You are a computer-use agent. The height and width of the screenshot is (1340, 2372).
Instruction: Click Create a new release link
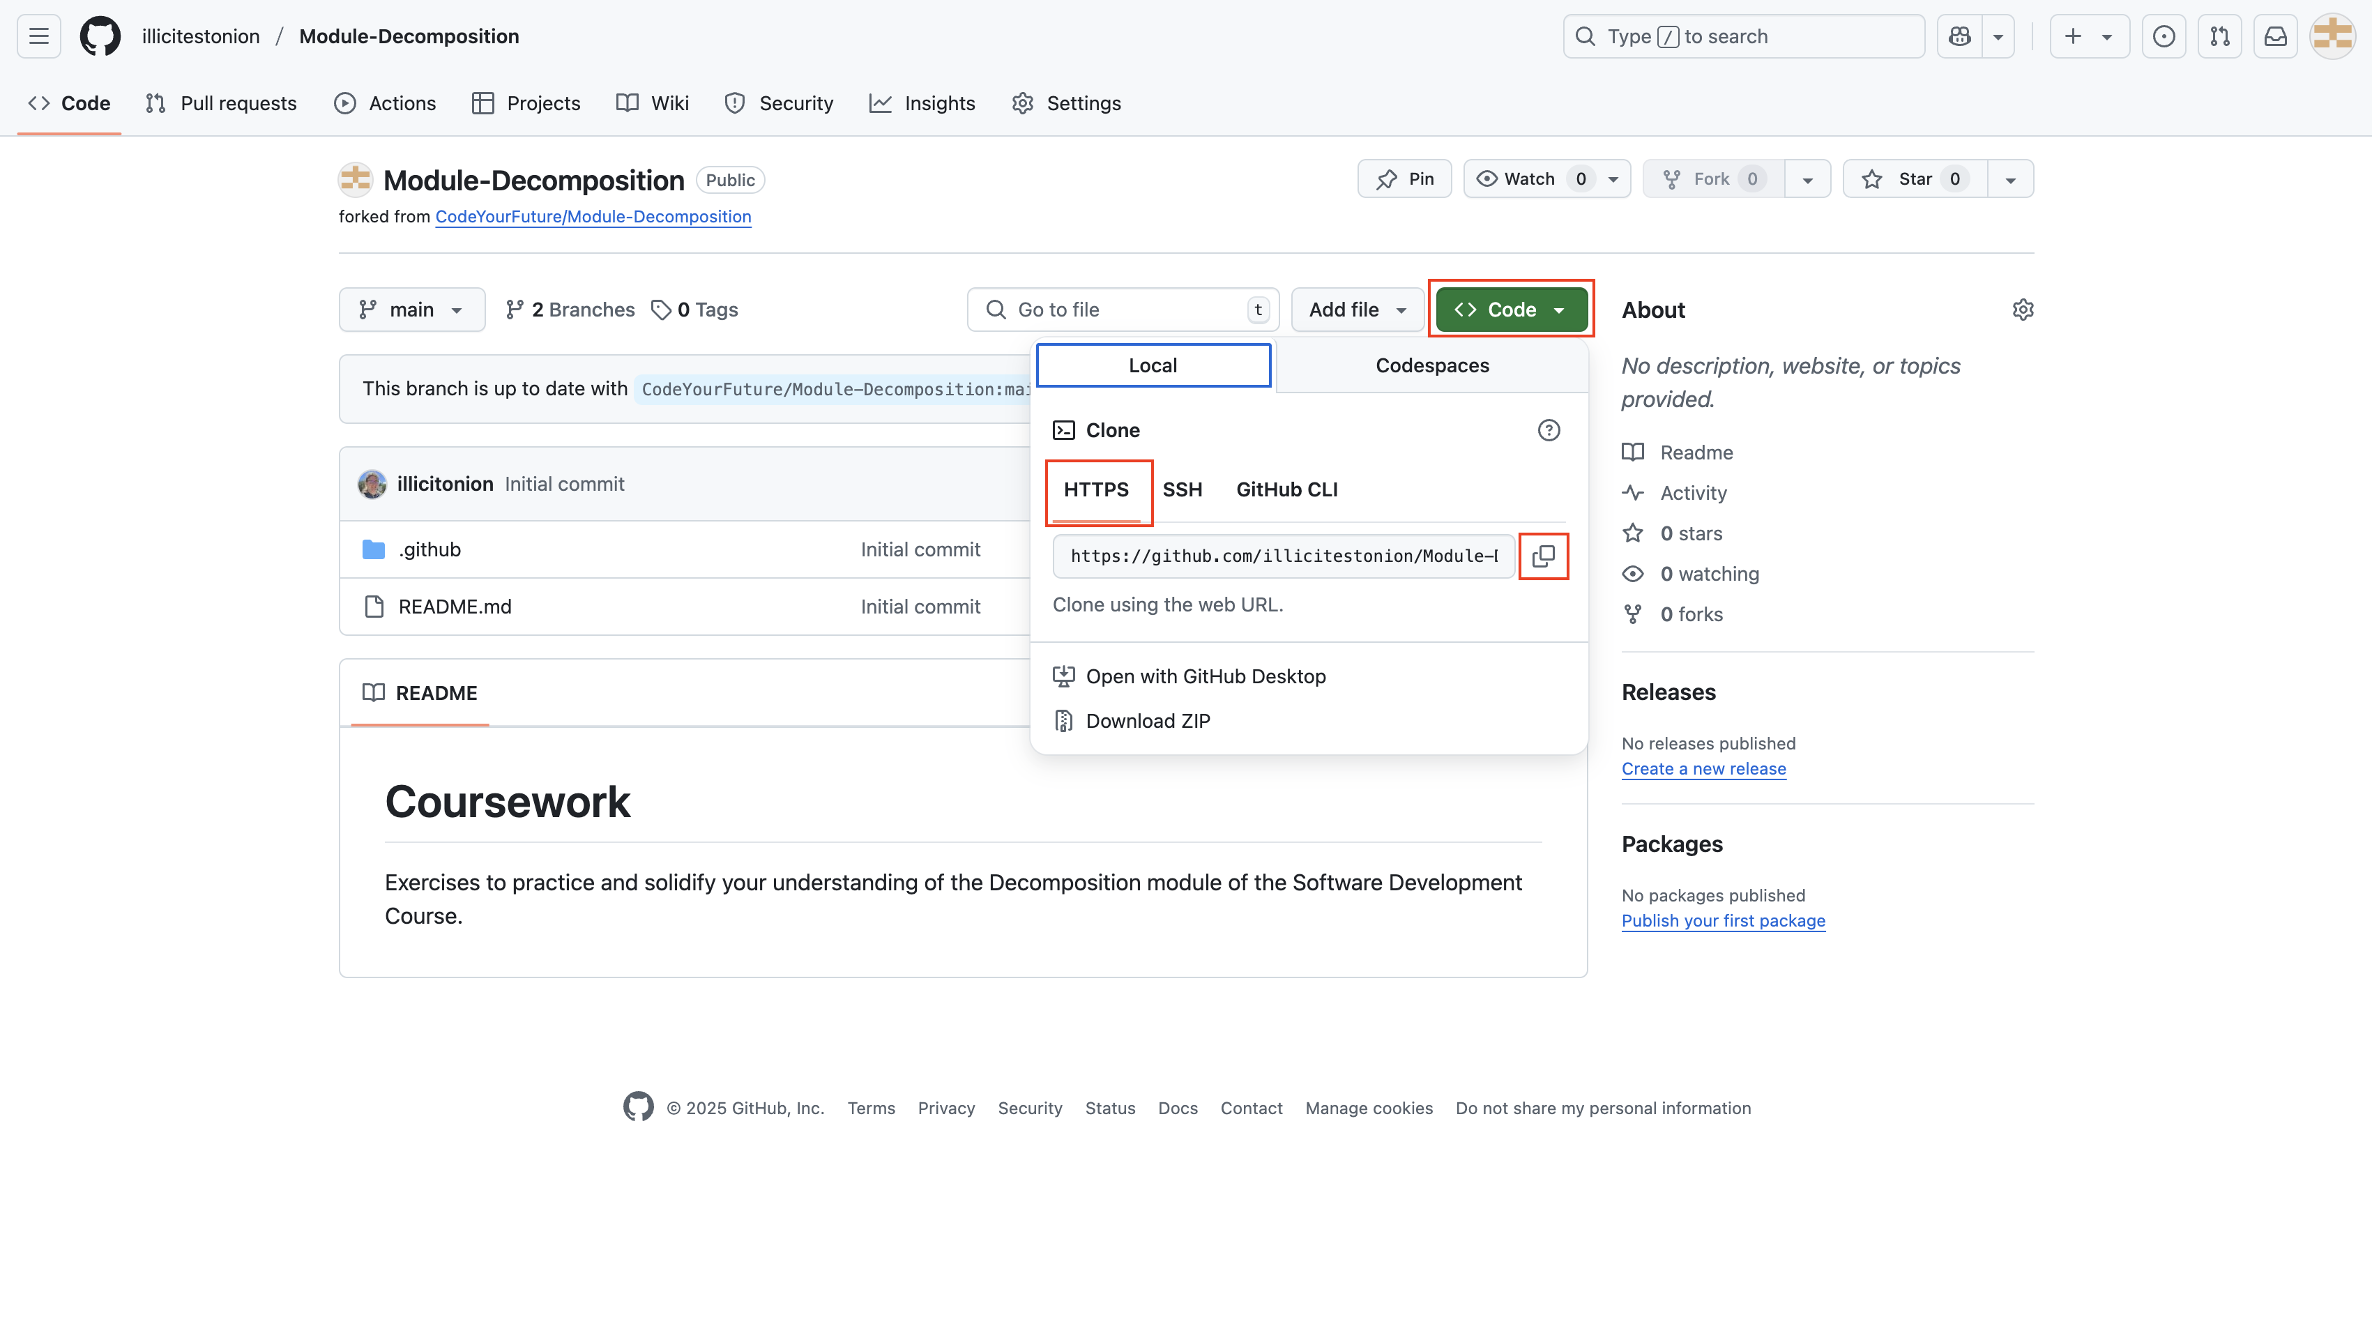click(1703, 768)
